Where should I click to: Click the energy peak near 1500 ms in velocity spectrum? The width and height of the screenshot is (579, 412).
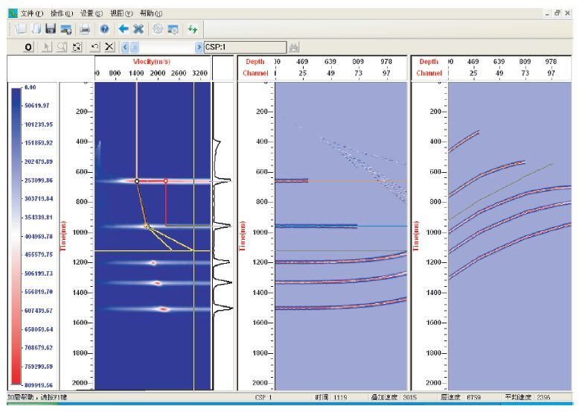tap(165, 308)
